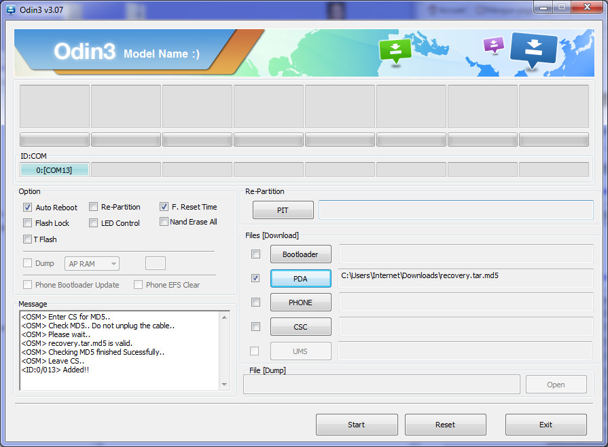The image size is (608, 447).
Task: Tick the checkbox beside UMS button
Action: pos(254,351)
